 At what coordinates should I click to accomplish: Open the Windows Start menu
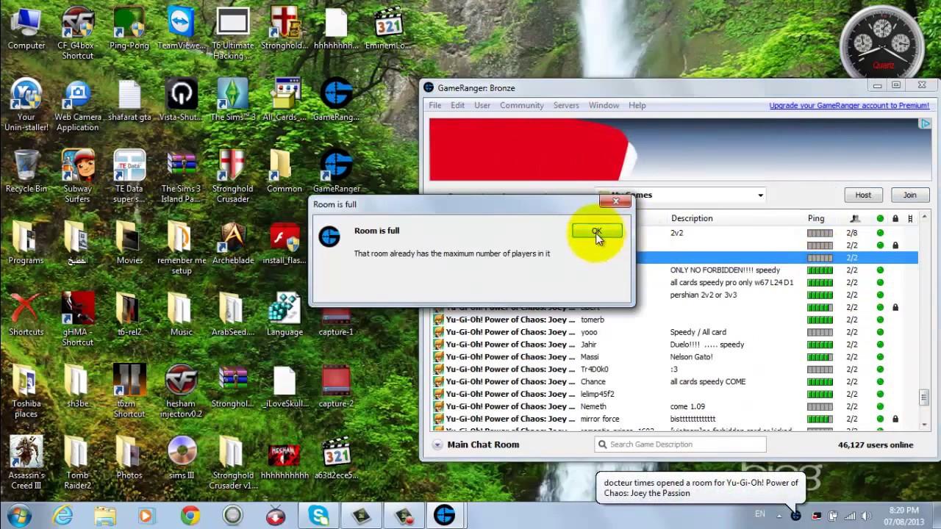(x=19, y=515)
